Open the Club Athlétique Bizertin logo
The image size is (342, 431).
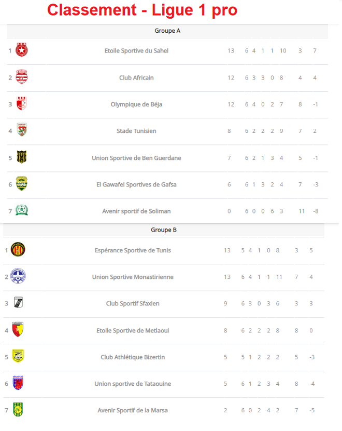tap(18, 356)
